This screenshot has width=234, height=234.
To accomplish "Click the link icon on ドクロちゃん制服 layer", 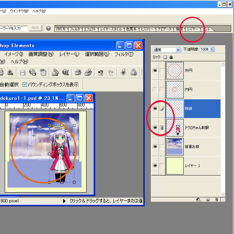I will tap(162, 128).
